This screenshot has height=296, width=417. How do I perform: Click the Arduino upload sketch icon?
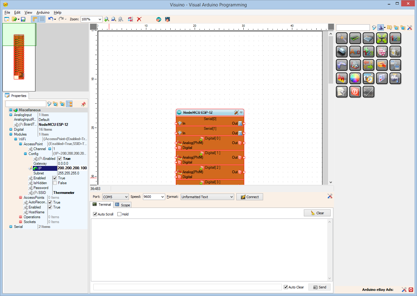pyautogui.click(x=158, y=19)
